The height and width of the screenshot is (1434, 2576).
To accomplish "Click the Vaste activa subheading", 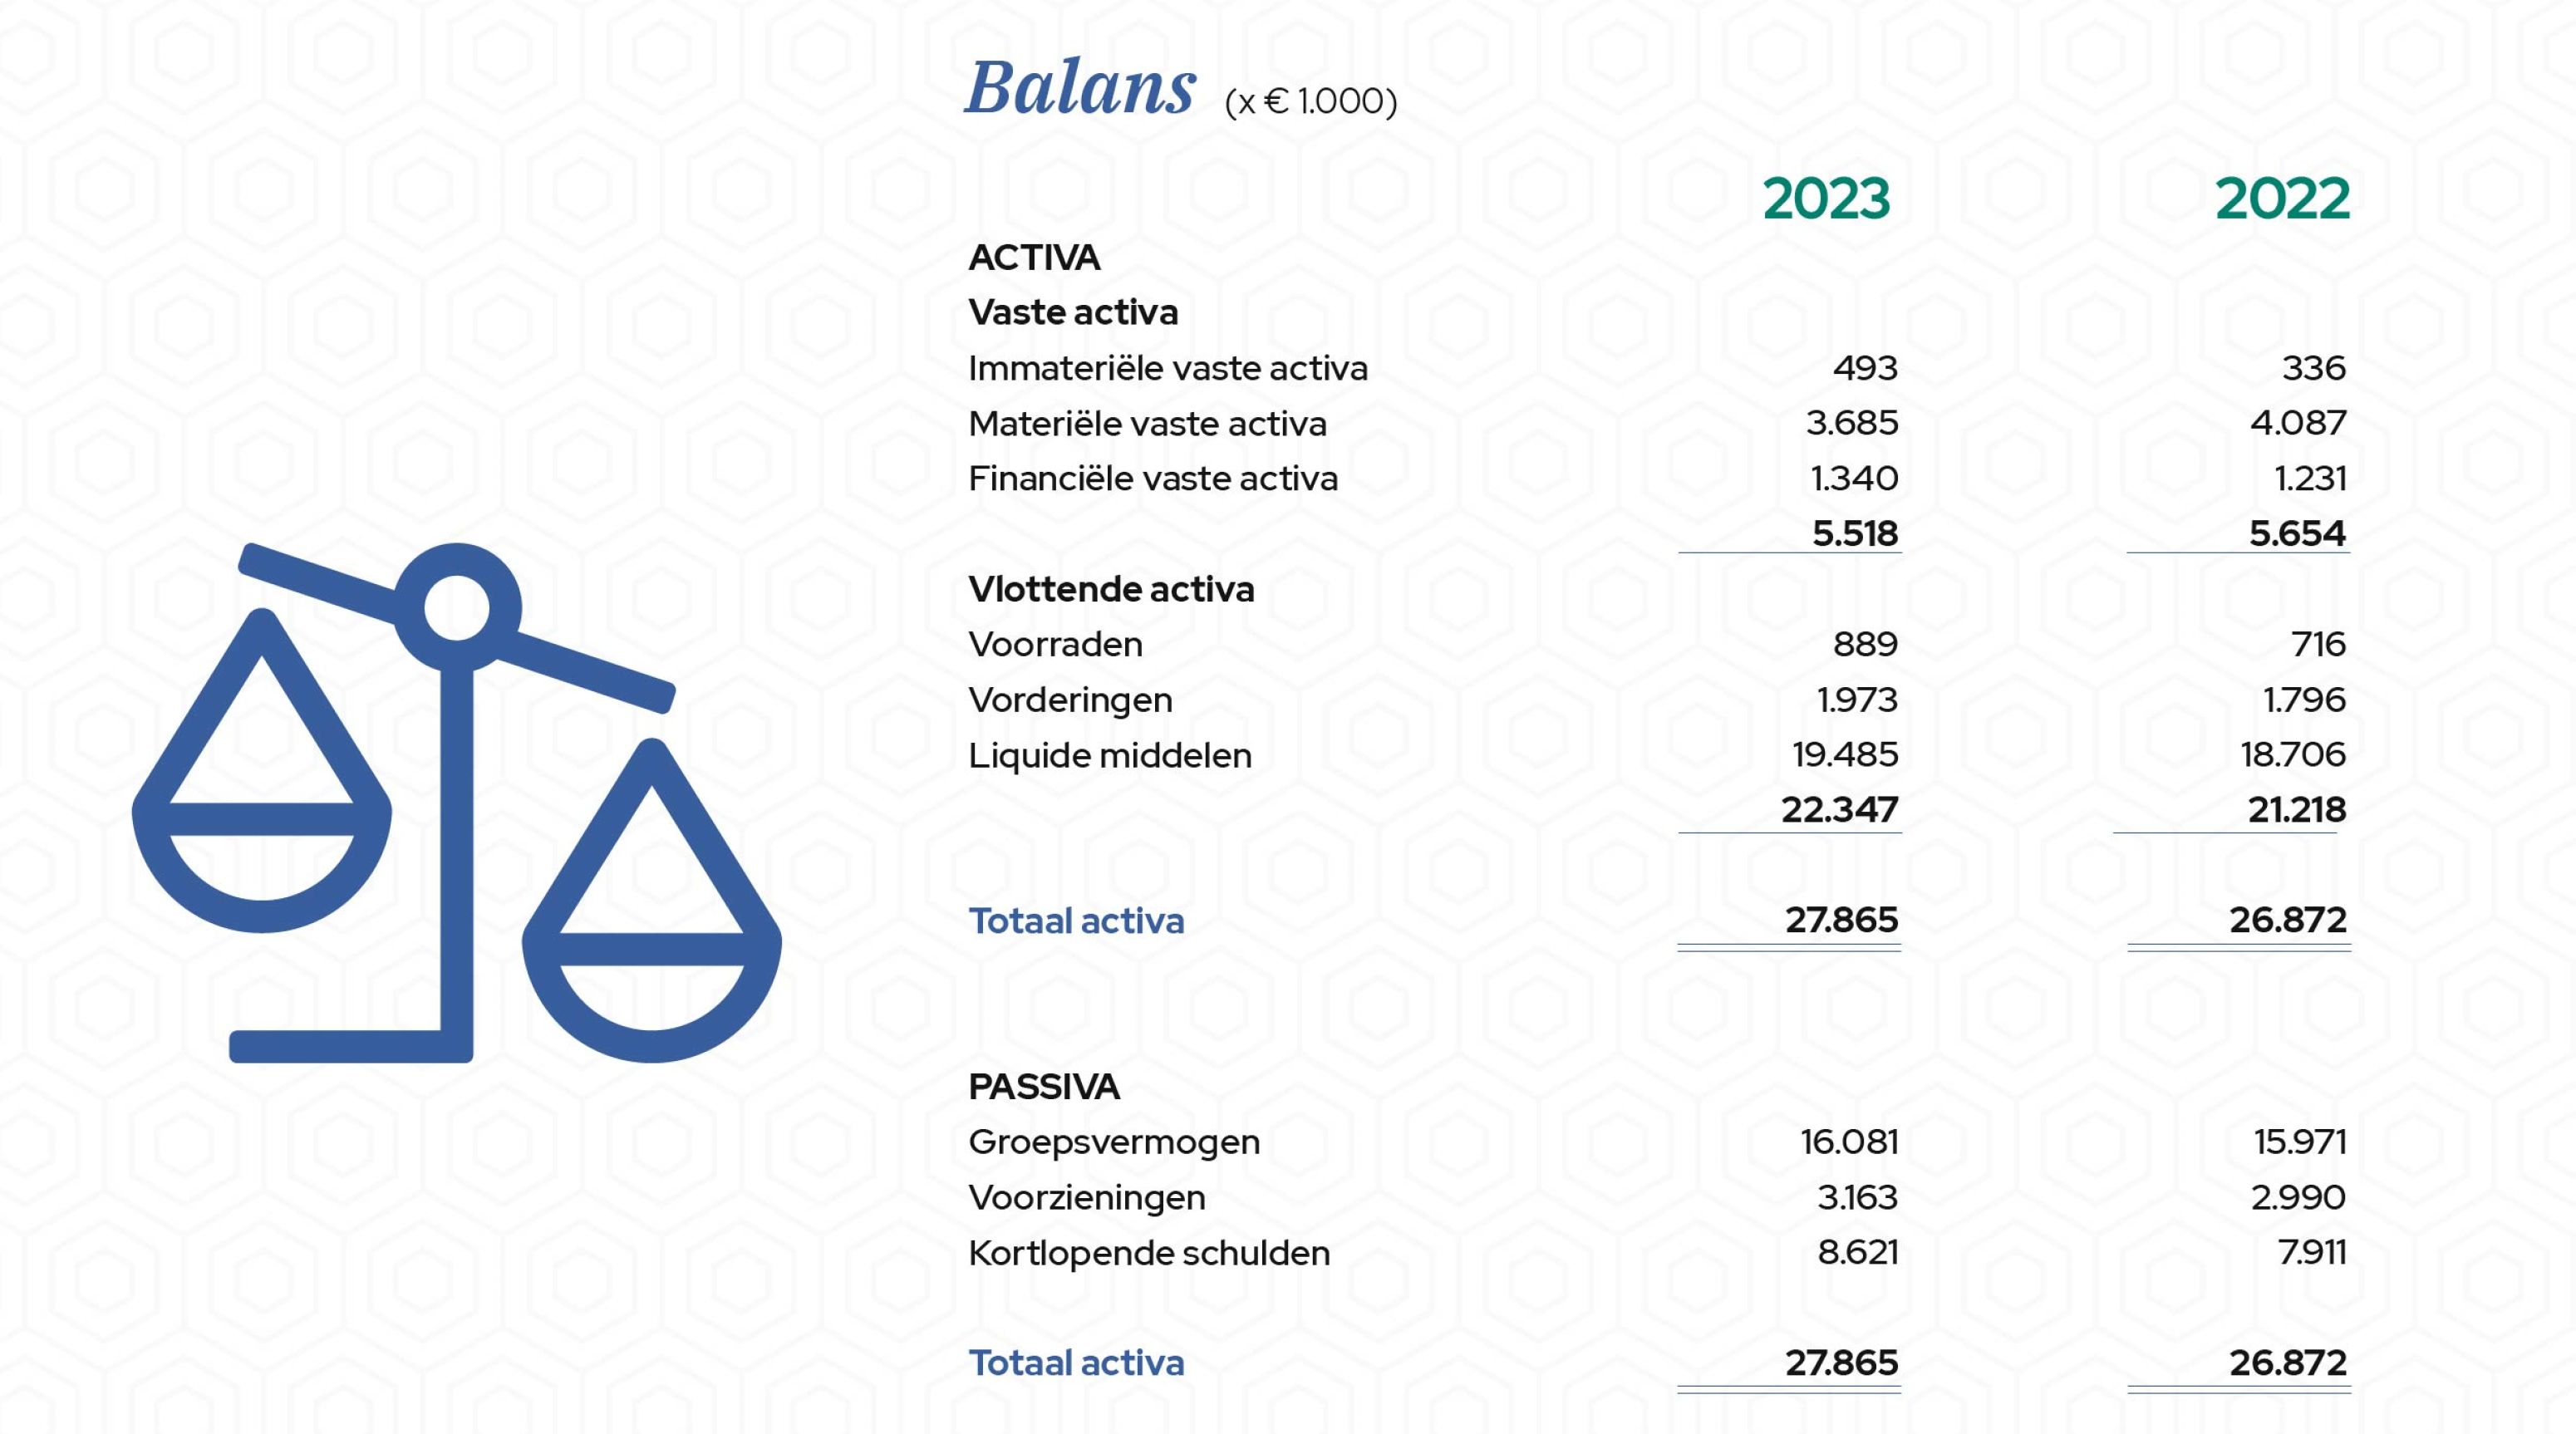I will (1073, 313).
